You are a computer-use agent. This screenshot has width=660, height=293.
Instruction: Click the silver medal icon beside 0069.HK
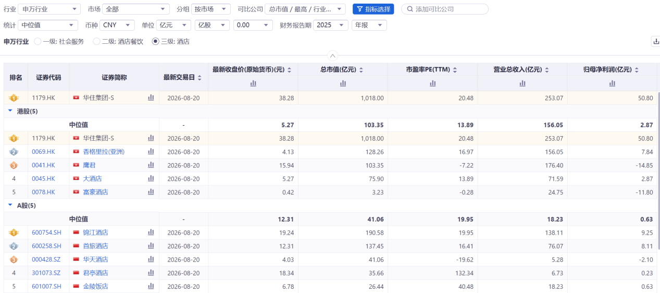click(14, 152)
